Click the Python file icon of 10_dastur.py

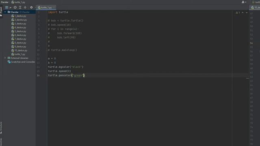pyautogui.click(x=13, y=50)
